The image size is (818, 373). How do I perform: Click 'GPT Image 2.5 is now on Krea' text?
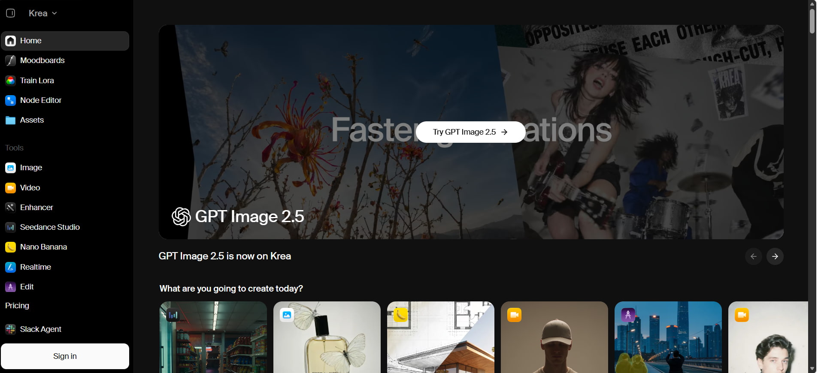[225, 256]
